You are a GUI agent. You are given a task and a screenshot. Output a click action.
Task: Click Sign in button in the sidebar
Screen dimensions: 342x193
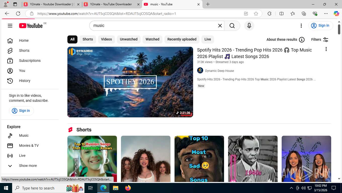(21, 111)
